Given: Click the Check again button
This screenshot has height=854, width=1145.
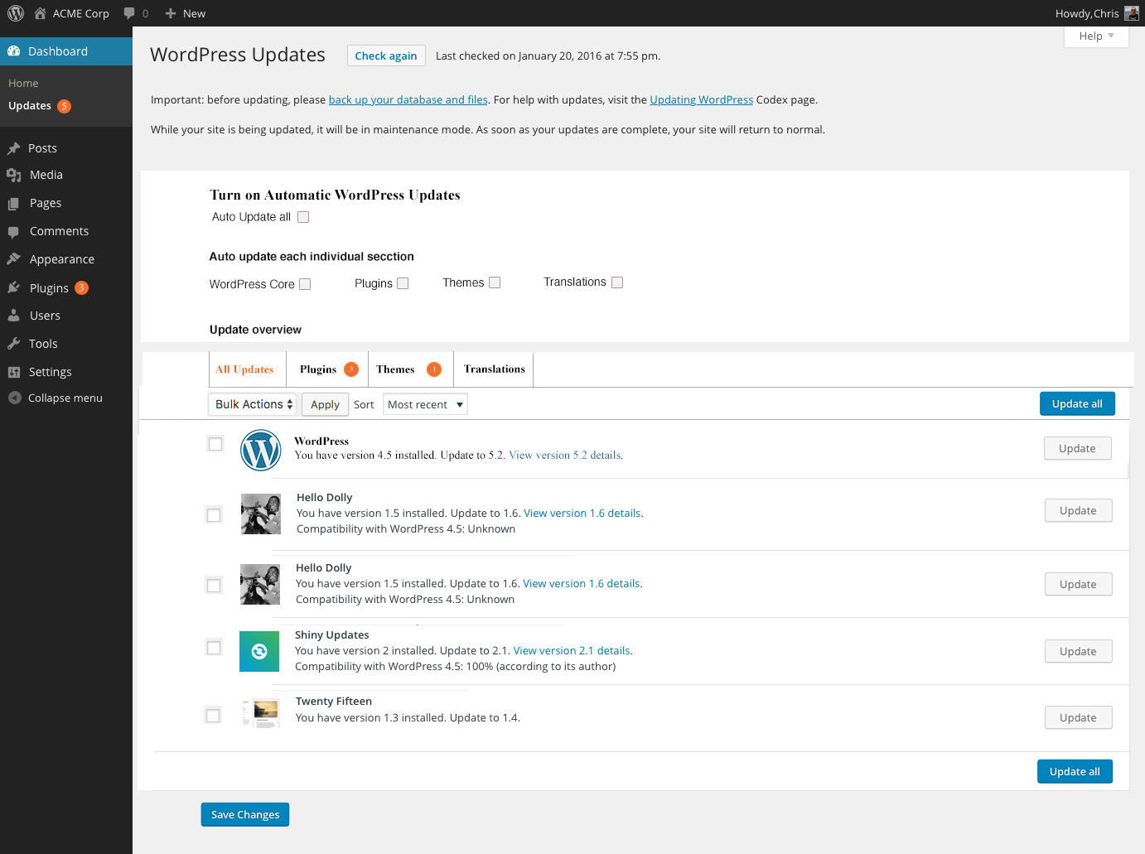Looking at the screenshot, I should tap(386, 55).
